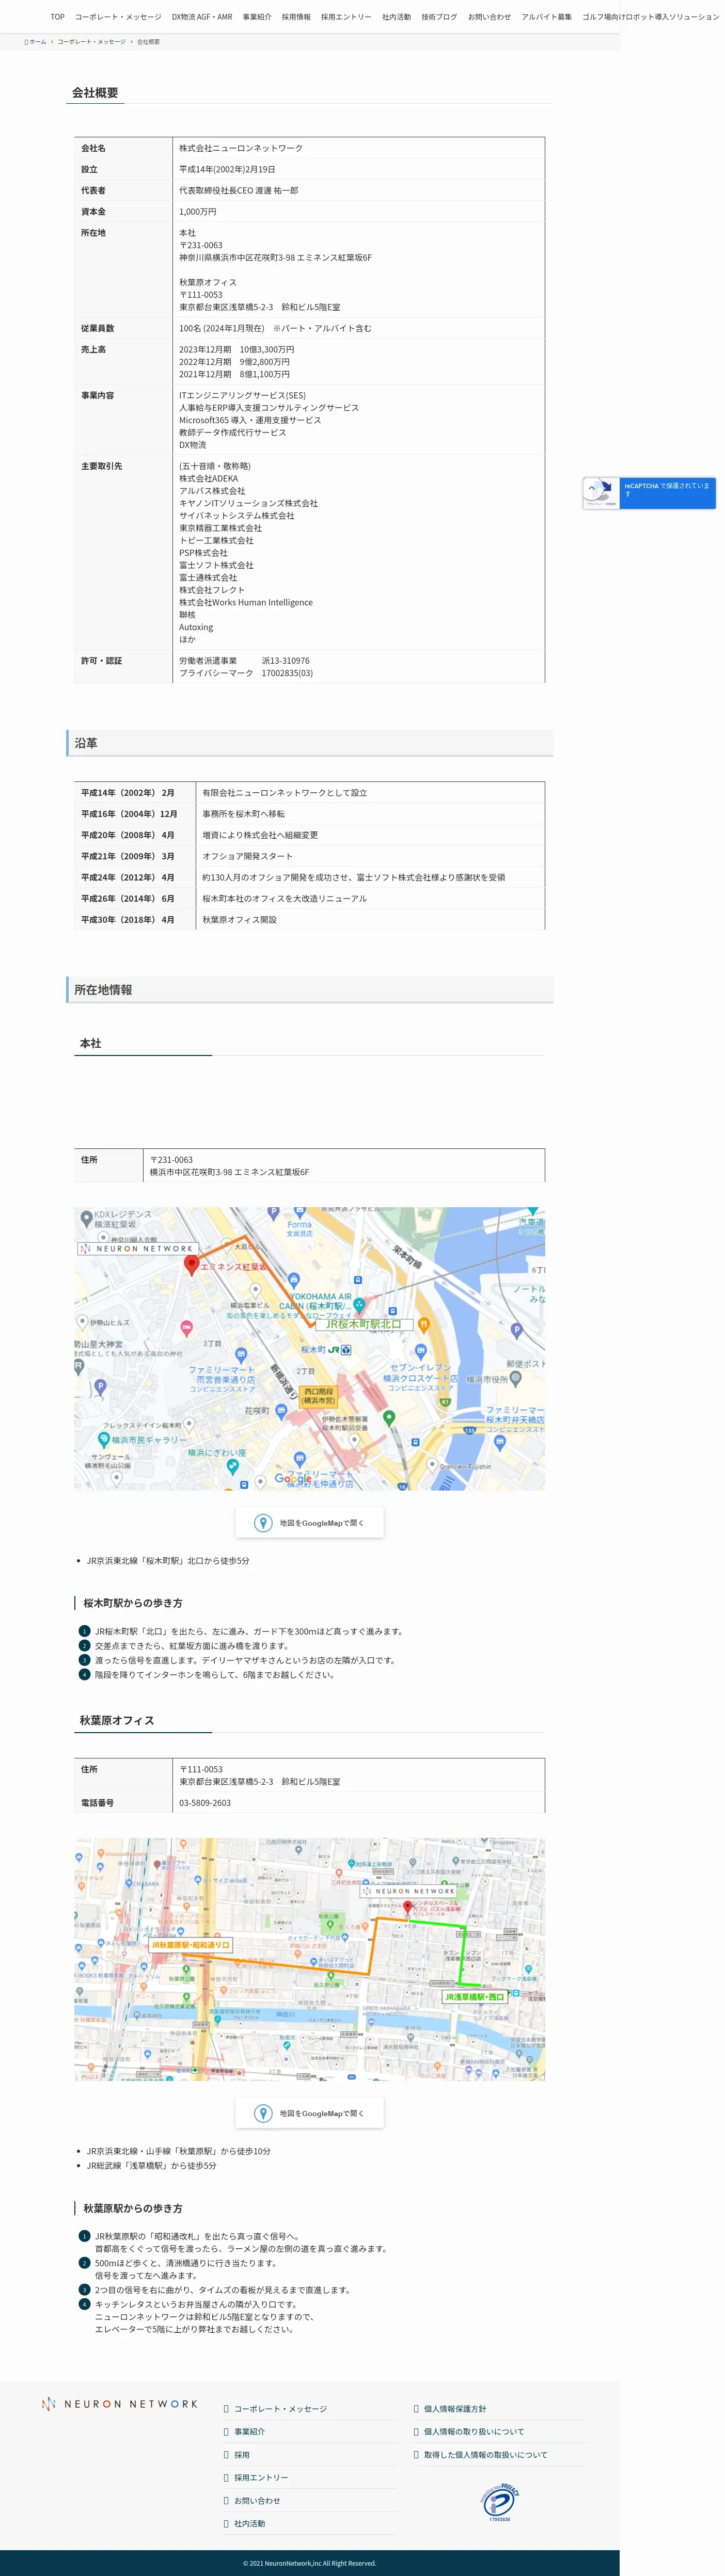Click history entry オフショア開発スタート
This screenshot has height=2576, width=725.
pos(248,856)
